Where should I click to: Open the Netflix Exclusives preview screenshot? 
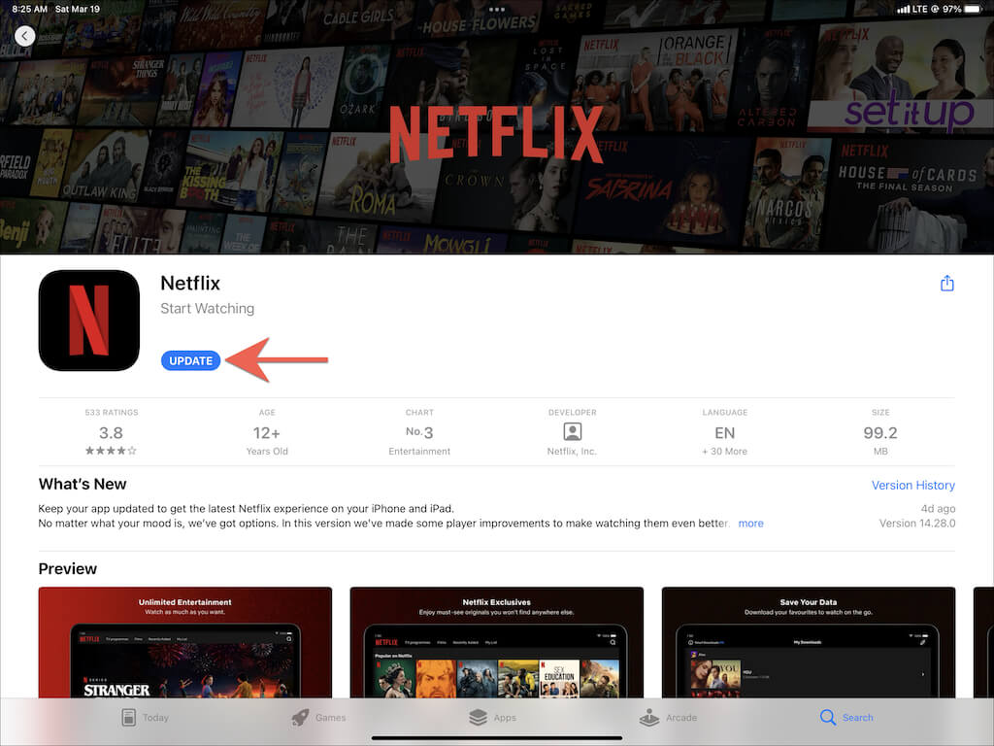pyautogui.click(x=496, y=642)
